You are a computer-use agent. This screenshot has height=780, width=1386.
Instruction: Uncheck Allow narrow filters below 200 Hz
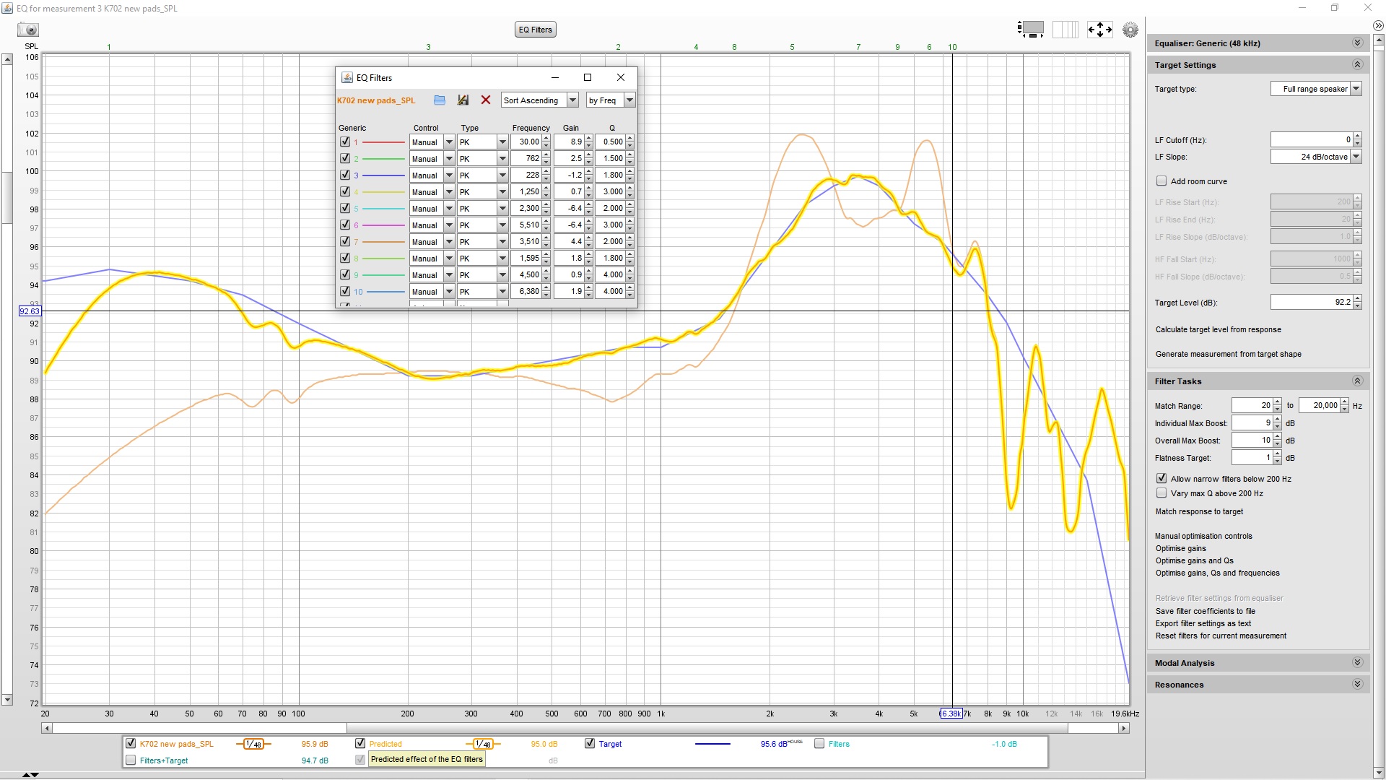(1161, 478)
